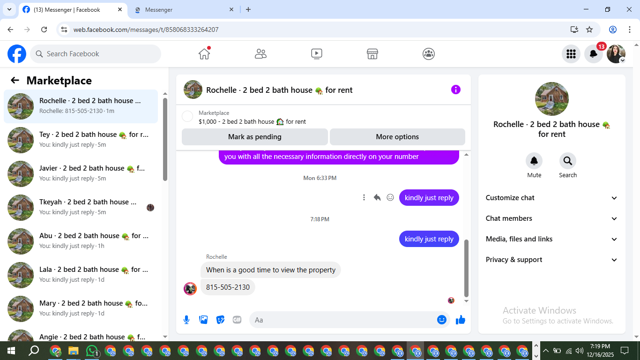The image size is (640, 360).
Task: Open a new Chrome tab
Action: (x=248, y=9)
